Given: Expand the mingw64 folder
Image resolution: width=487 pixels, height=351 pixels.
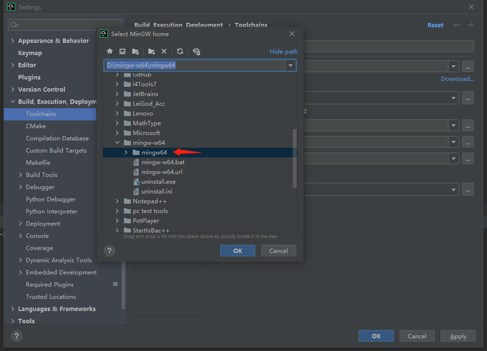Looking at the screenshot, I should pyautogui.click(x=126, y=153).
